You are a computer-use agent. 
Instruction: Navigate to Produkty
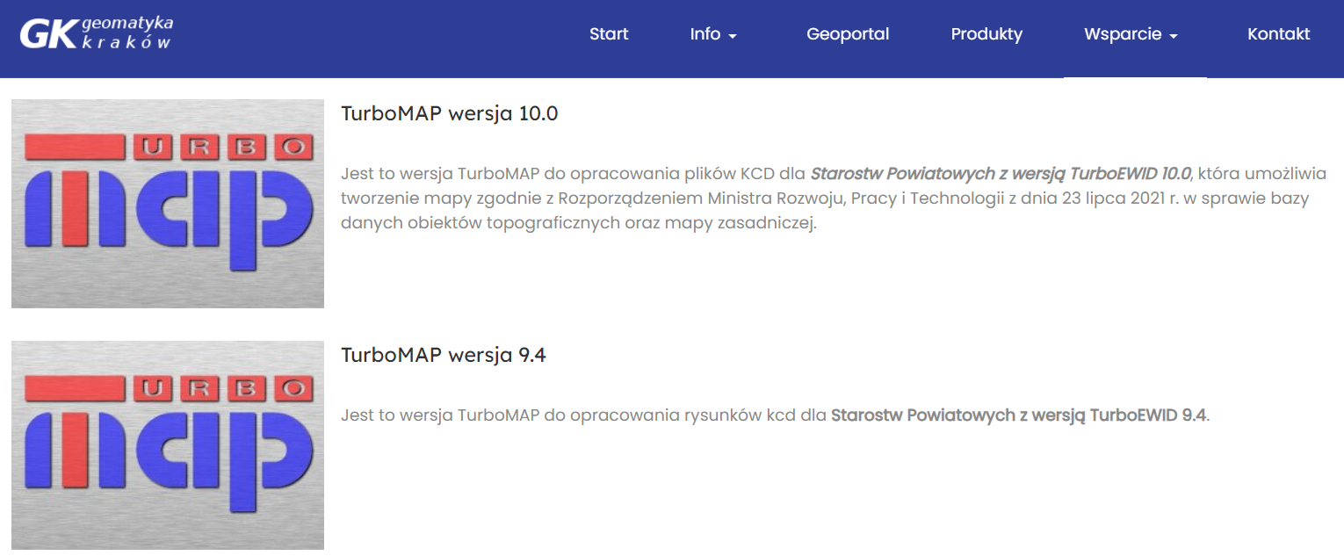[x=986, y=34]
